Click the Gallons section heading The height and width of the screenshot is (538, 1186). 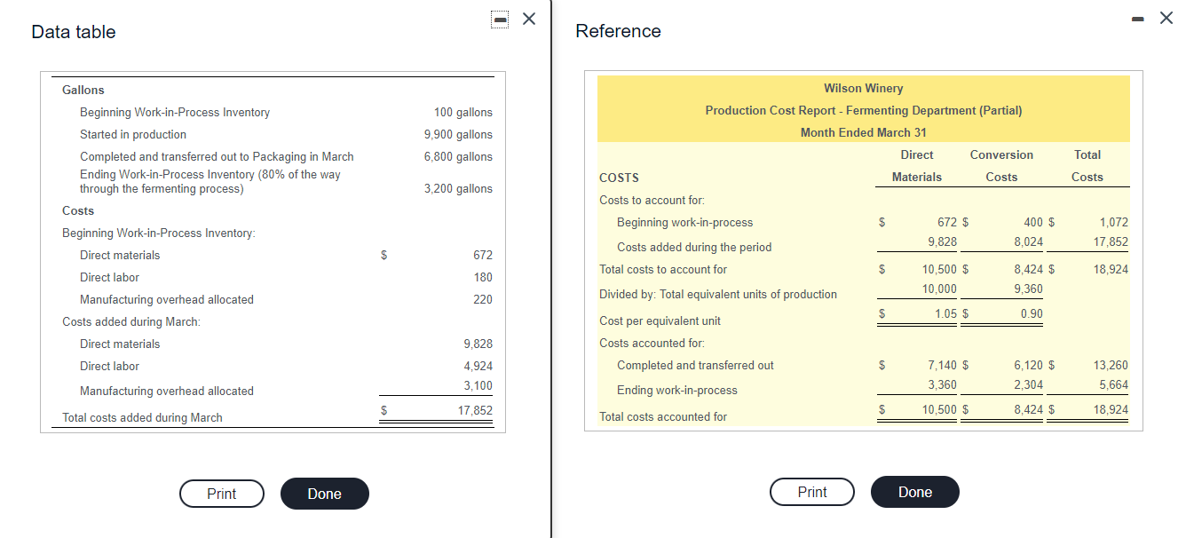(x=81, y=90)
